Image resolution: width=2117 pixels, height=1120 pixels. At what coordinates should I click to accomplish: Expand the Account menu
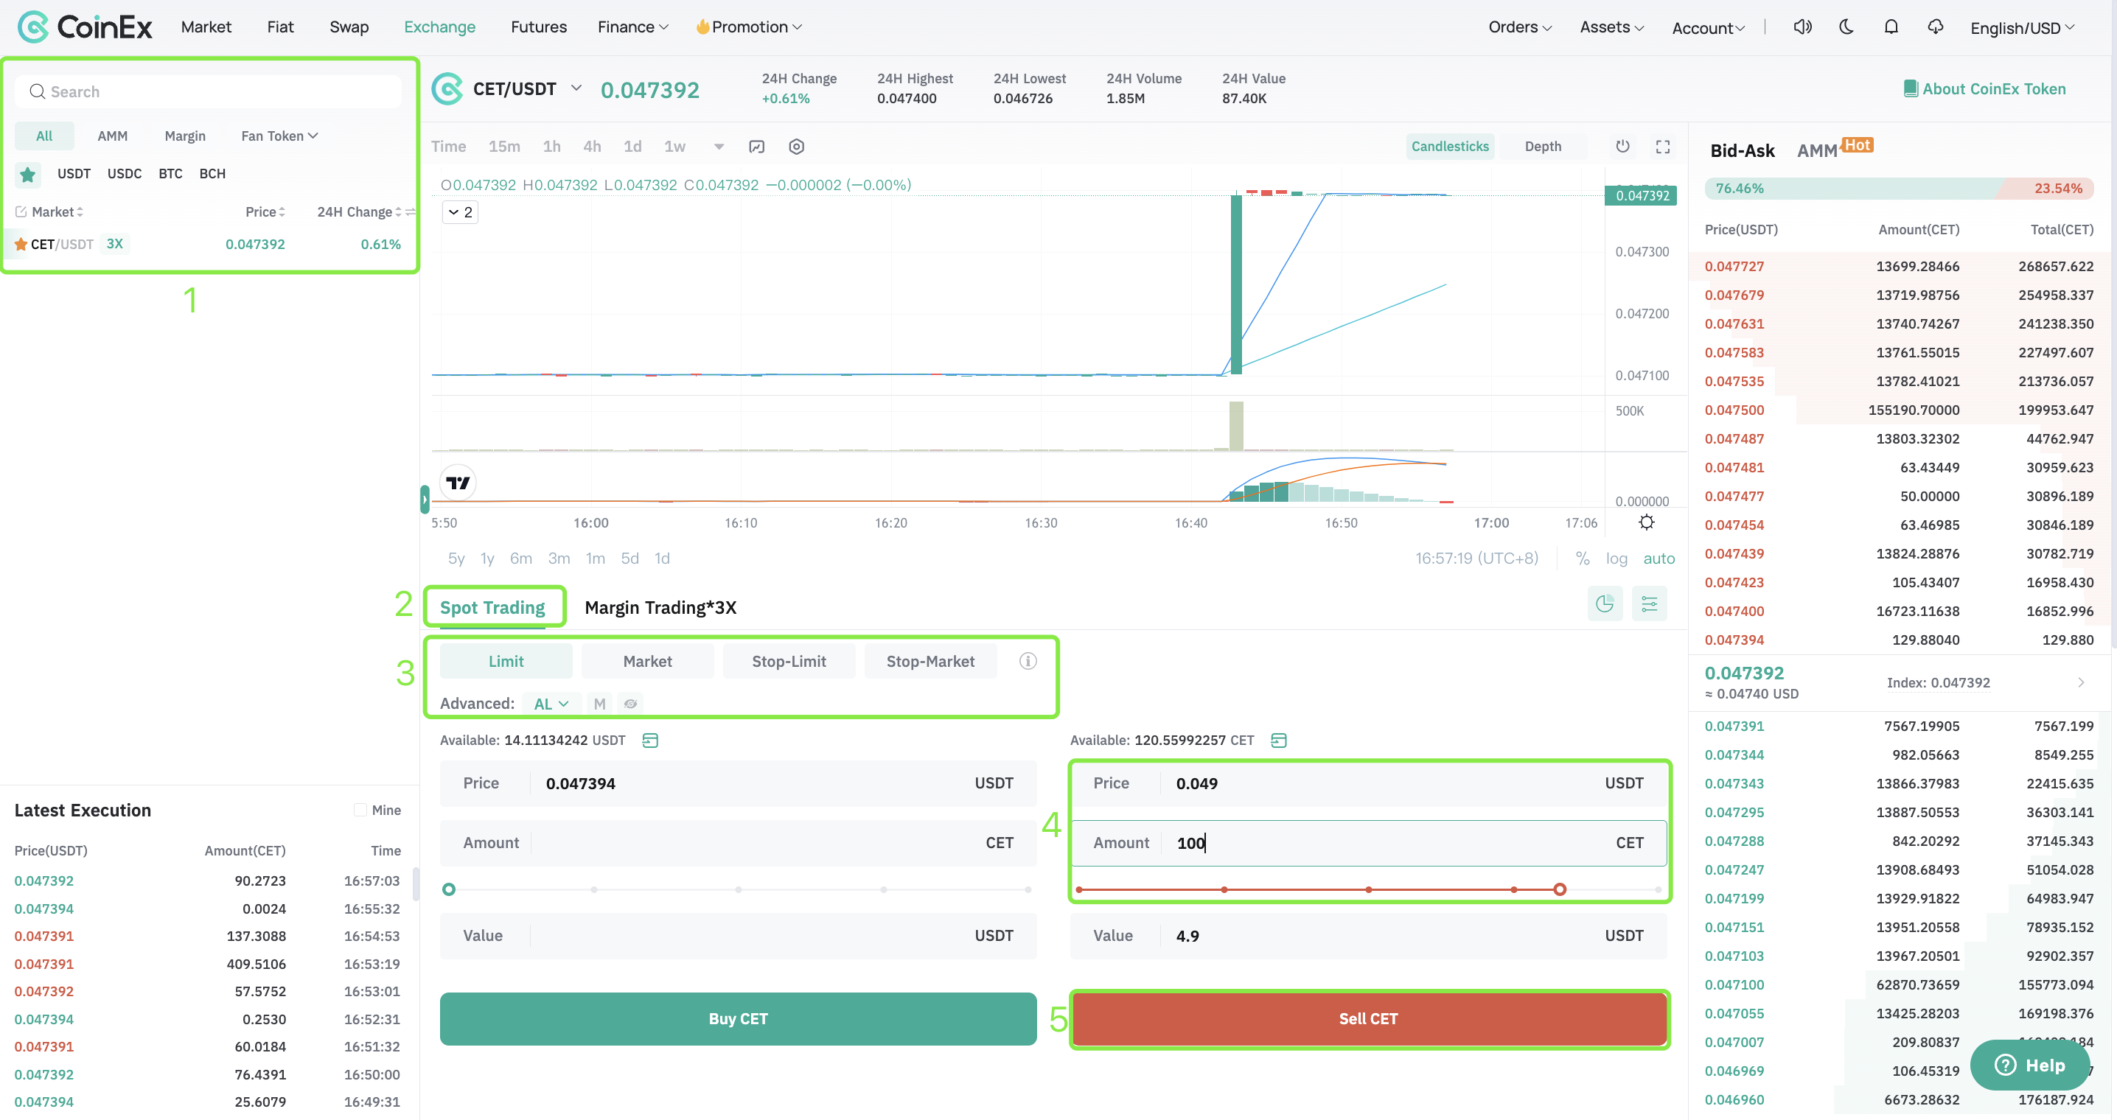coord(1708,28)
